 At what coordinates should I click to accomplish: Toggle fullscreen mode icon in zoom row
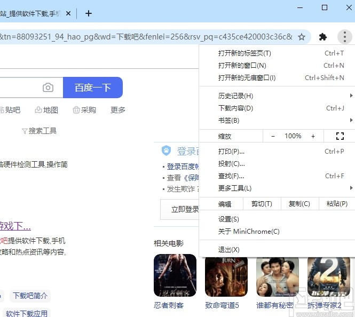[340, 136]
